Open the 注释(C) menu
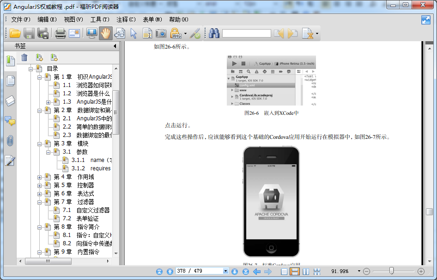The width and height of the screenshot is (437, 280). tap(126, 19)
